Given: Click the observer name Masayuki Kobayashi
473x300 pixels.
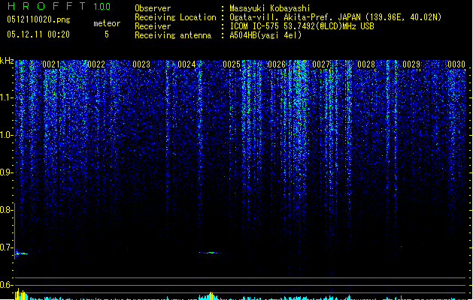Looking at the screenshot, I should pyautogui.click(x=270, y=8).
